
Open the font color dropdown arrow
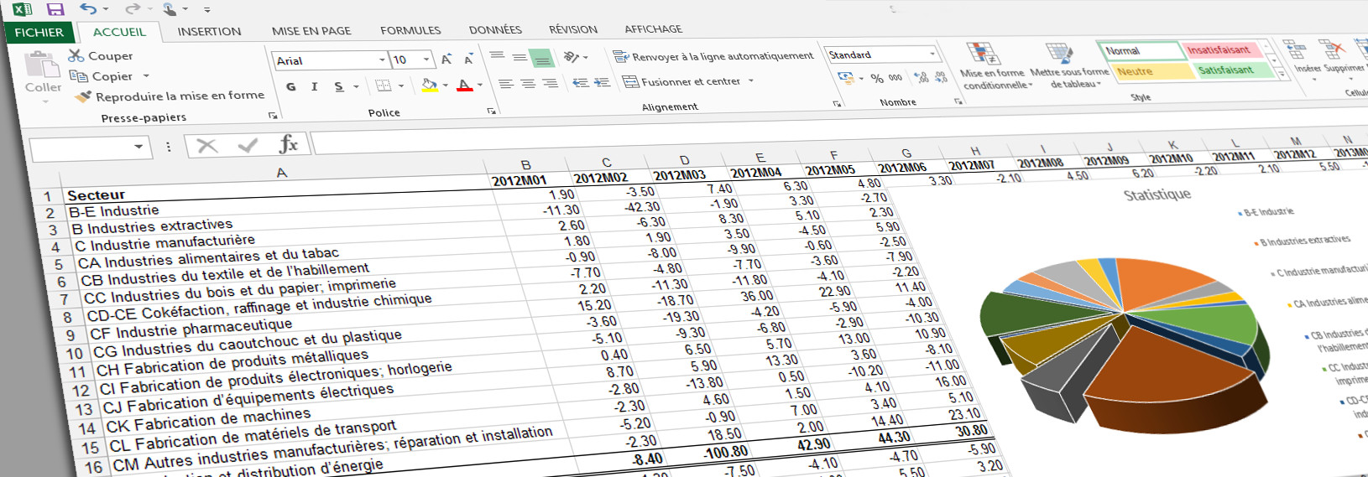479,86
